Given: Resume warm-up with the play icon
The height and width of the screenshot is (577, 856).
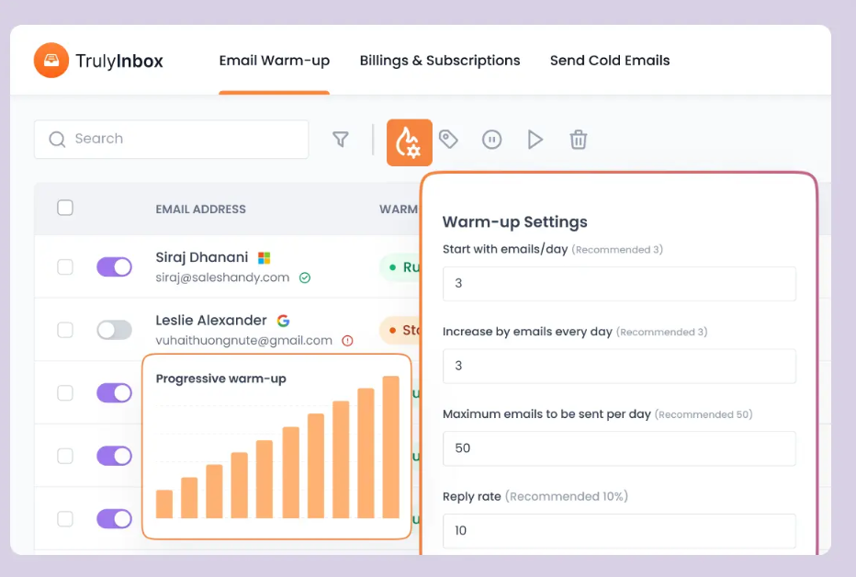Looking at the screenshot, I should 535,140.
